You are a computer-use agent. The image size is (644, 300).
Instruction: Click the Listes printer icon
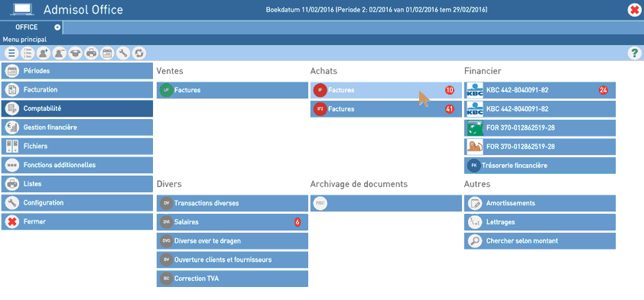[x=12, y=184]
